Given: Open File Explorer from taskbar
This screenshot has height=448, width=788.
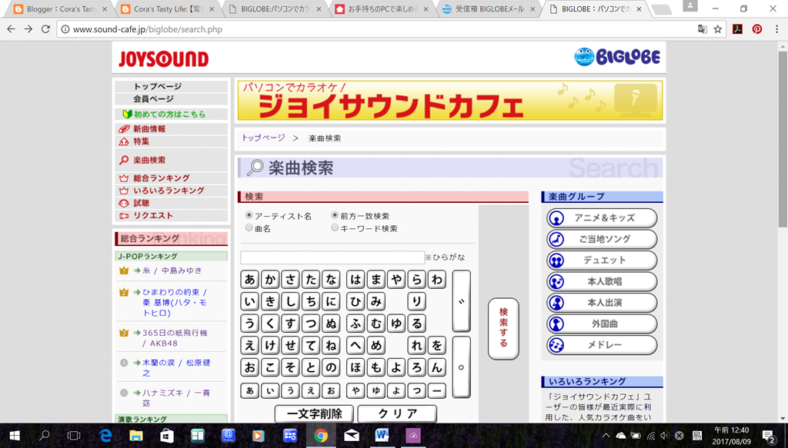Looking at the screenshot, I should 136,436.
